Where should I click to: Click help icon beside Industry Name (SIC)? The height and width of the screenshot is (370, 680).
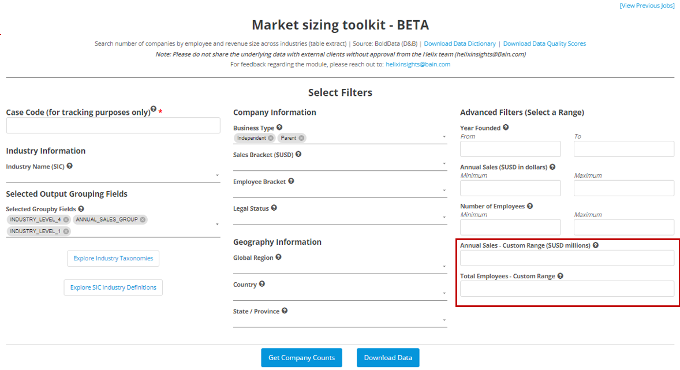(x=70, y=166)
